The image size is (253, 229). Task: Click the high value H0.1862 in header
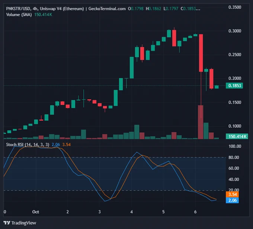click(x=153, y=9)
